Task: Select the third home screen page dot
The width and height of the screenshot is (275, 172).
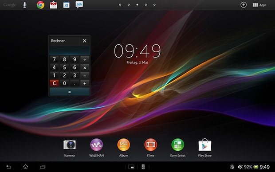Action: click(x=137, y=5)
